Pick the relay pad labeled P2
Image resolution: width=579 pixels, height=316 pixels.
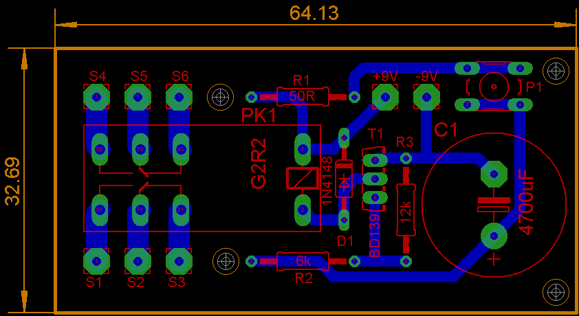pos(140,149)
